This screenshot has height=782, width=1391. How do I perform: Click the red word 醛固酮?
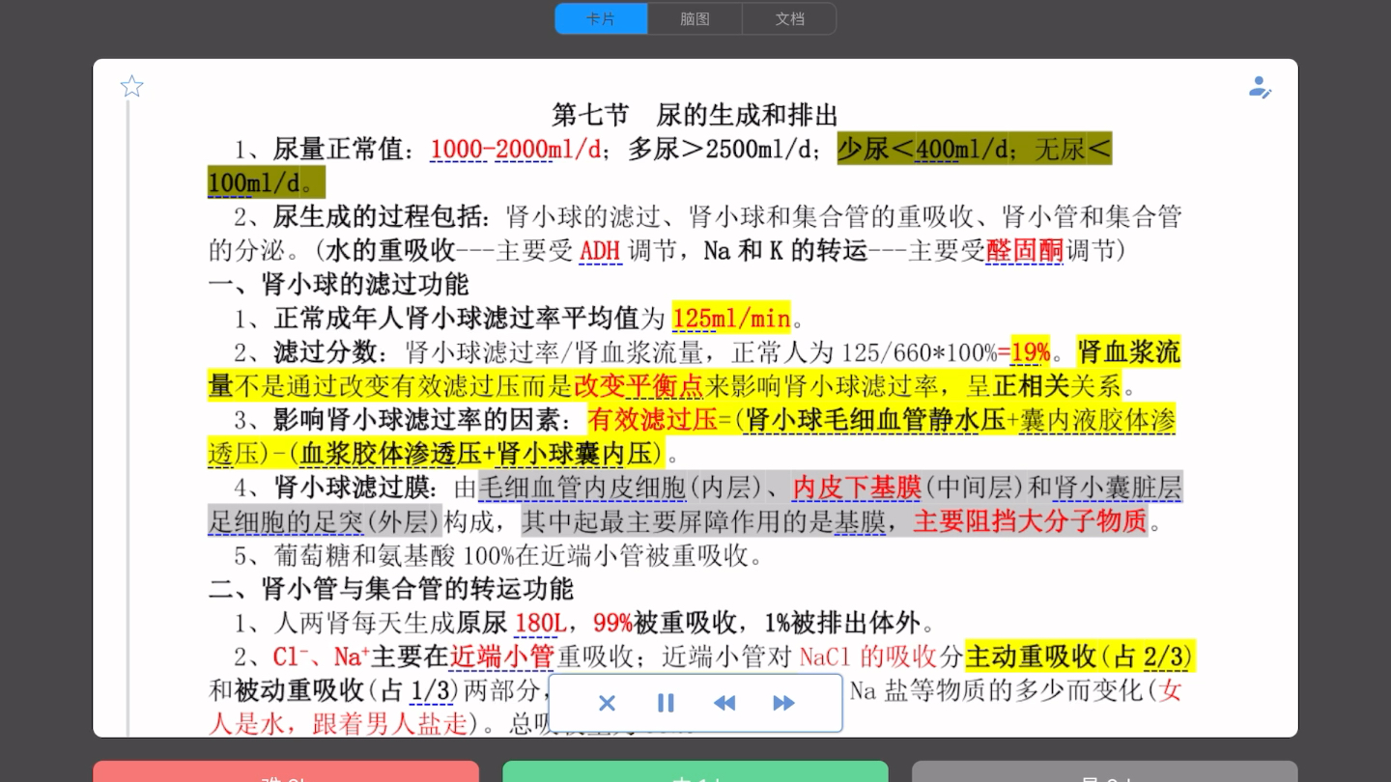[1024, 251]
